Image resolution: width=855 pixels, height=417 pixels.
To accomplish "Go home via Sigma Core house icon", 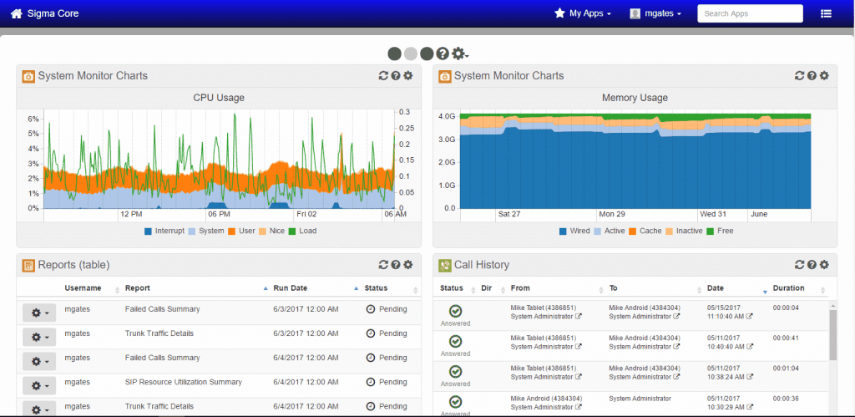I will [x=17, y=13].
